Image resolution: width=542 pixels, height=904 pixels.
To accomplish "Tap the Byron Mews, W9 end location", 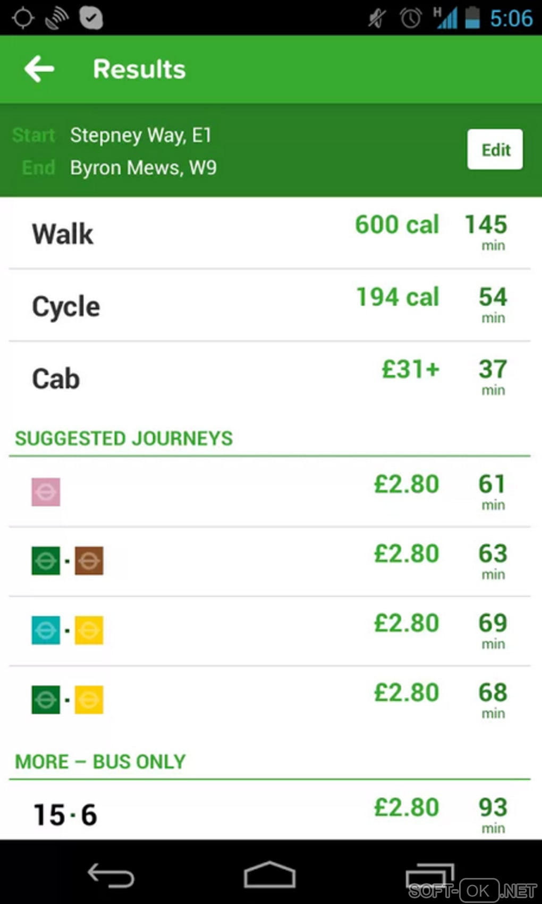I will (x=143, y=168).
